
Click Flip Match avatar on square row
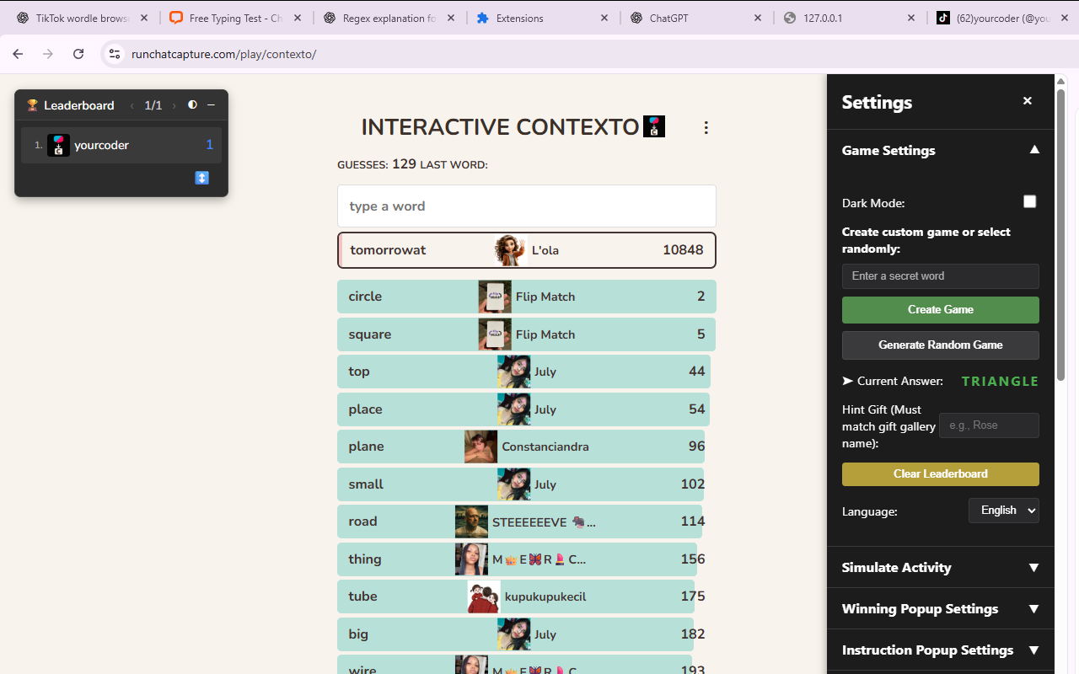pyautogui.click(x=495, y=334)
